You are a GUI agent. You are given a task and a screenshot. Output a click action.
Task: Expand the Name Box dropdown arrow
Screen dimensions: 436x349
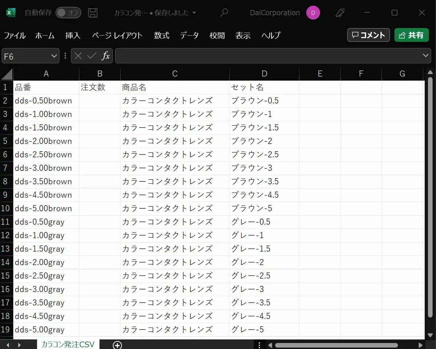54,56
